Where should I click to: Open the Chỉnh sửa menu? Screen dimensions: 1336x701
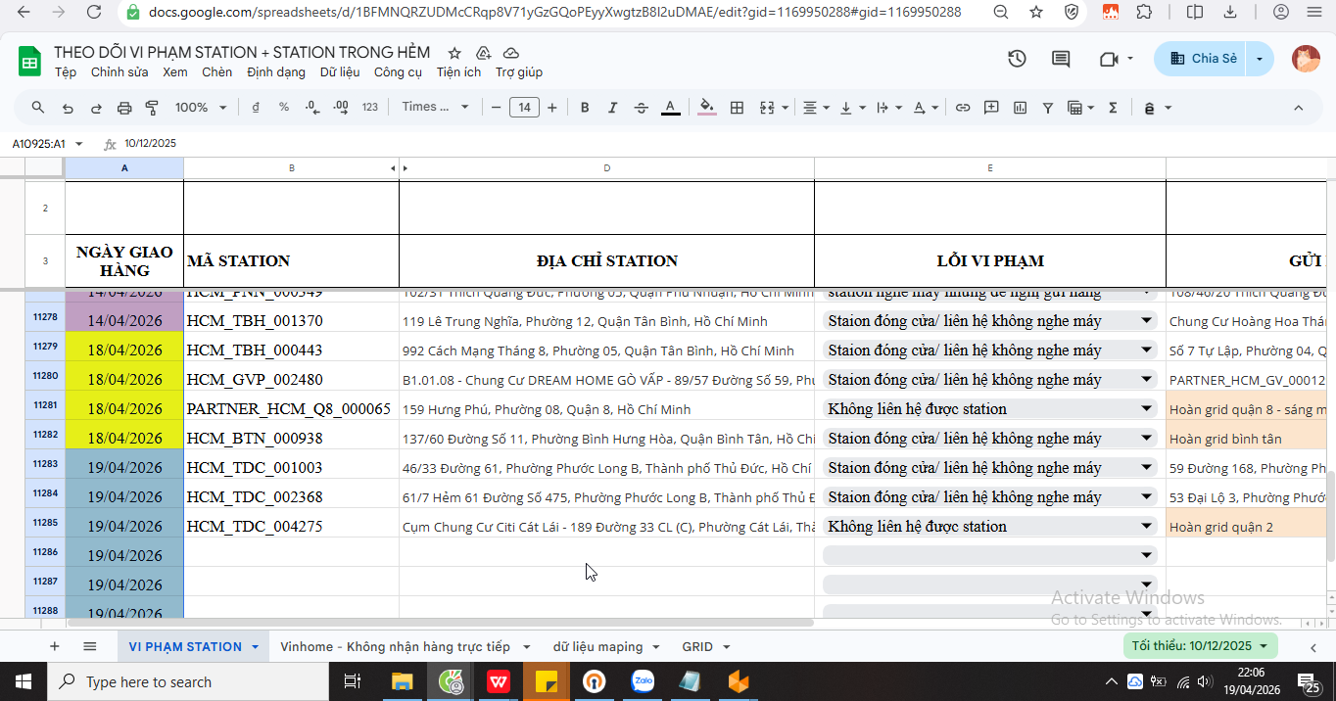point(119,72)
